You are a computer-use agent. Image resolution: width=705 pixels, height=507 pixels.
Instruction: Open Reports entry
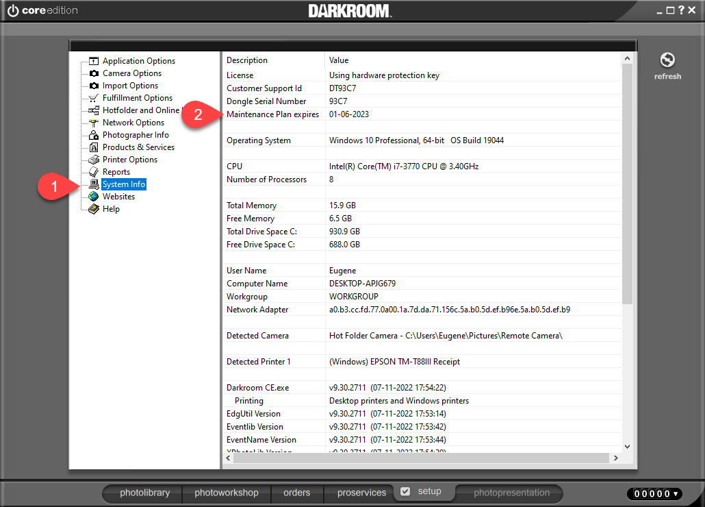pos(116,172)
